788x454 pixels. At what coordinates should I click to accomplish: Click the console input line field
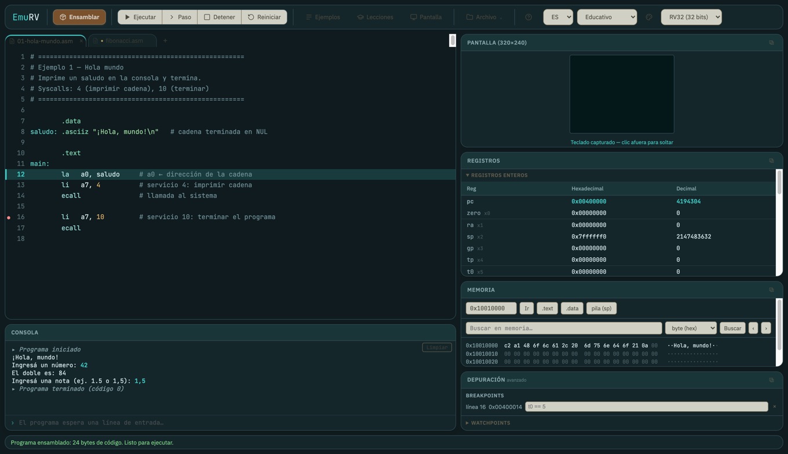pos(231,423)
